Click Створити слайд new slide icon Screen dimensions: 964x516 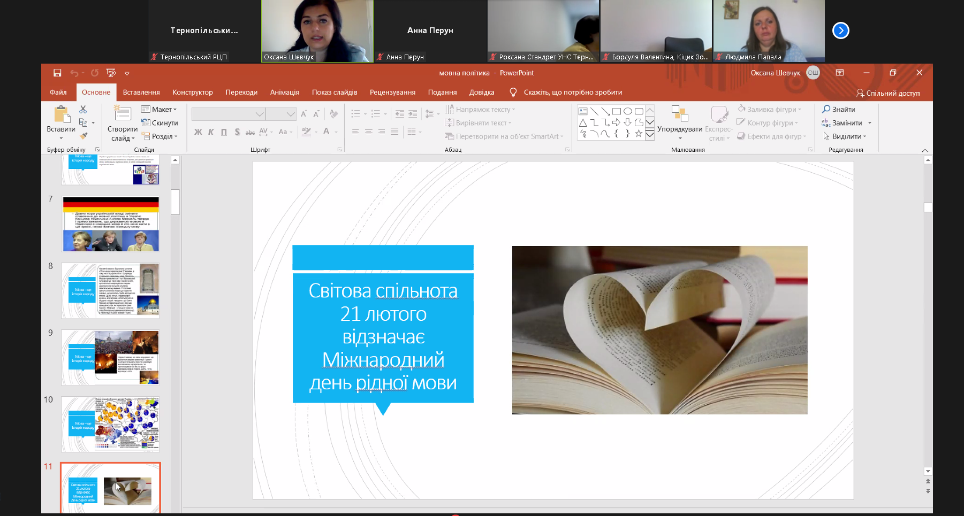pyautogui.click(x=123, y=114)
